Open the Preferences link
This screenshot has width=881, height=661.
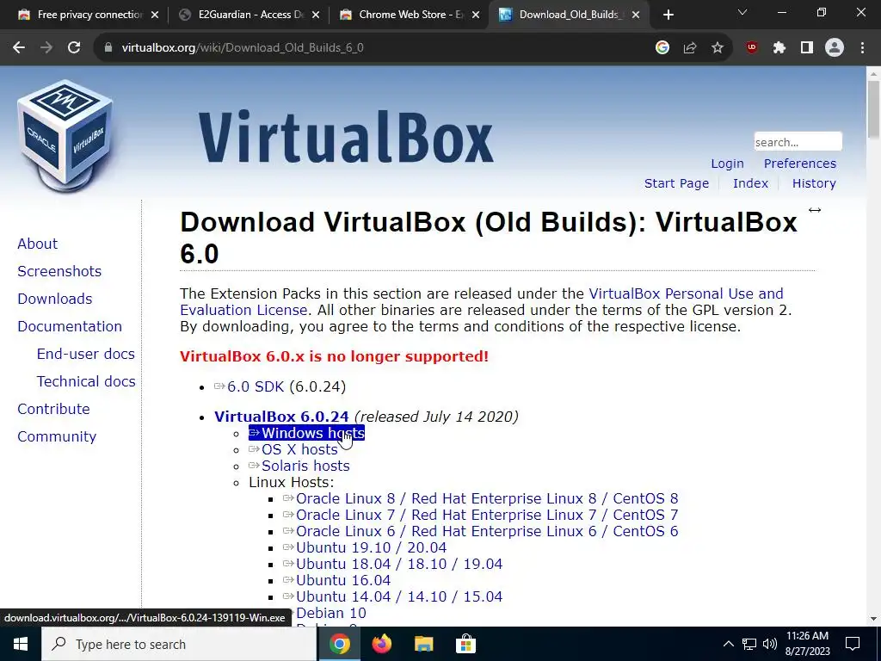[x=799, y=164]
